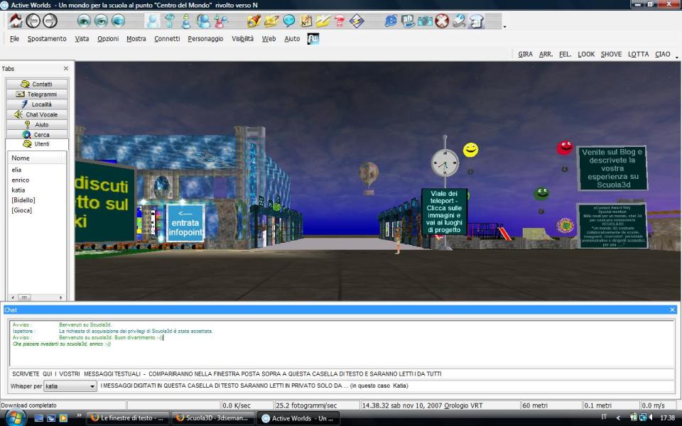
Task: Select [Bidello] in the user list
Action: coord(23,200)
